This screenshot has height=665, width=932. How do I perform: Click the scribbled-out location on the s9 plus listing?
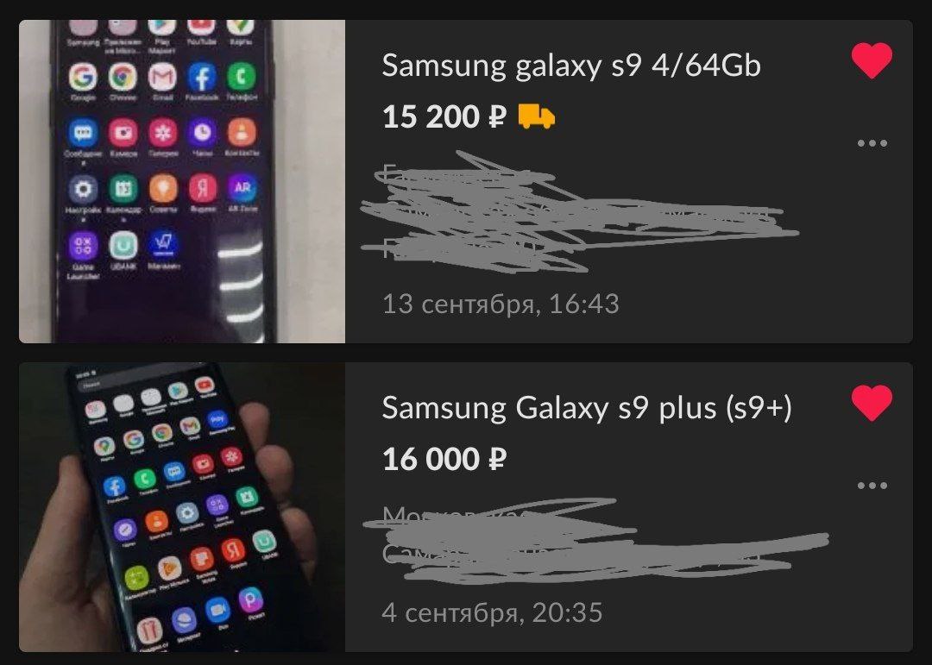coord(595,540)
